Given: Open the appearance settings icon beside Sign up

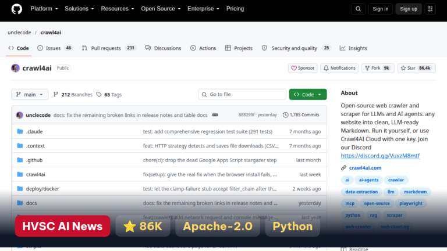Looking at the screenshot, I should click(x=430, y=9).
